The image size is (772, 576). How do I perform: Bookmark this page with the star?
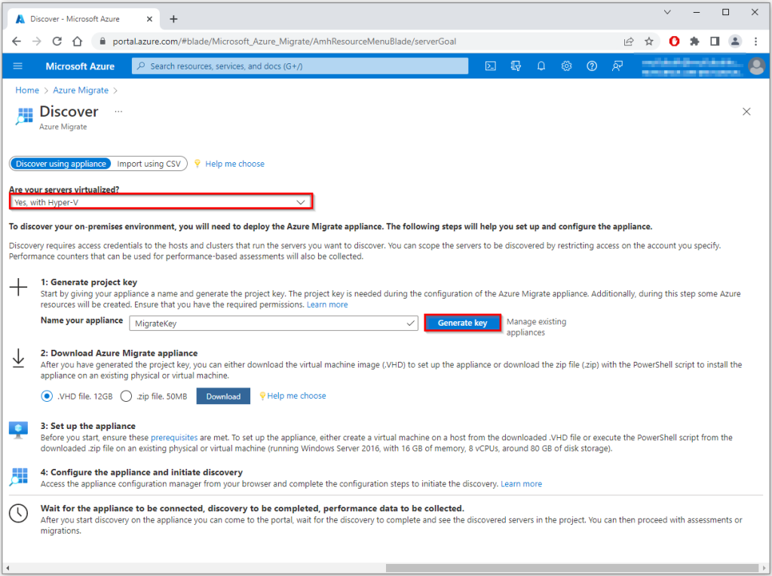[x=649, y=41]
